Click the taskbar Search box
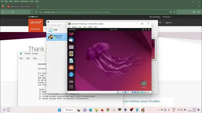Viewport: 202px width, 113px height. [x=69, y=110]
